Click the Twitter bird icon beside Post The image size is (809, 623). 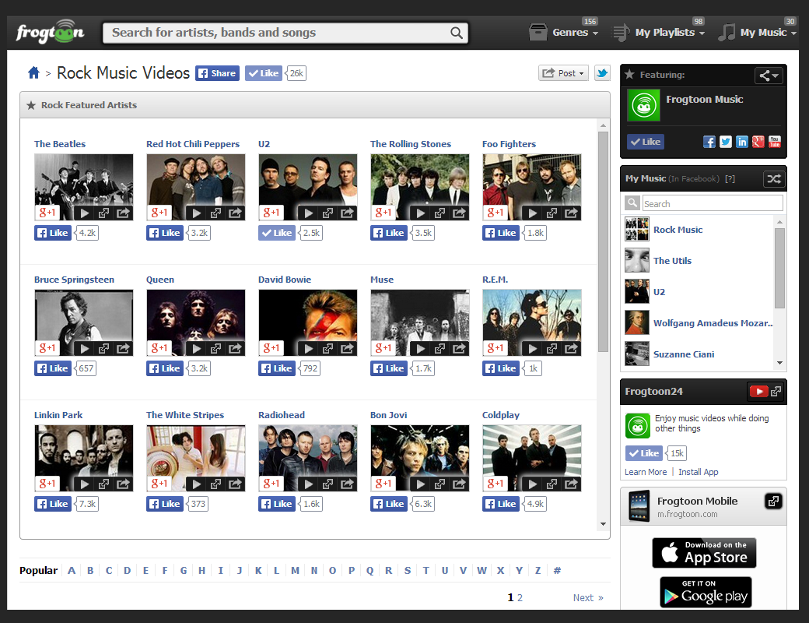click(602, 73)
